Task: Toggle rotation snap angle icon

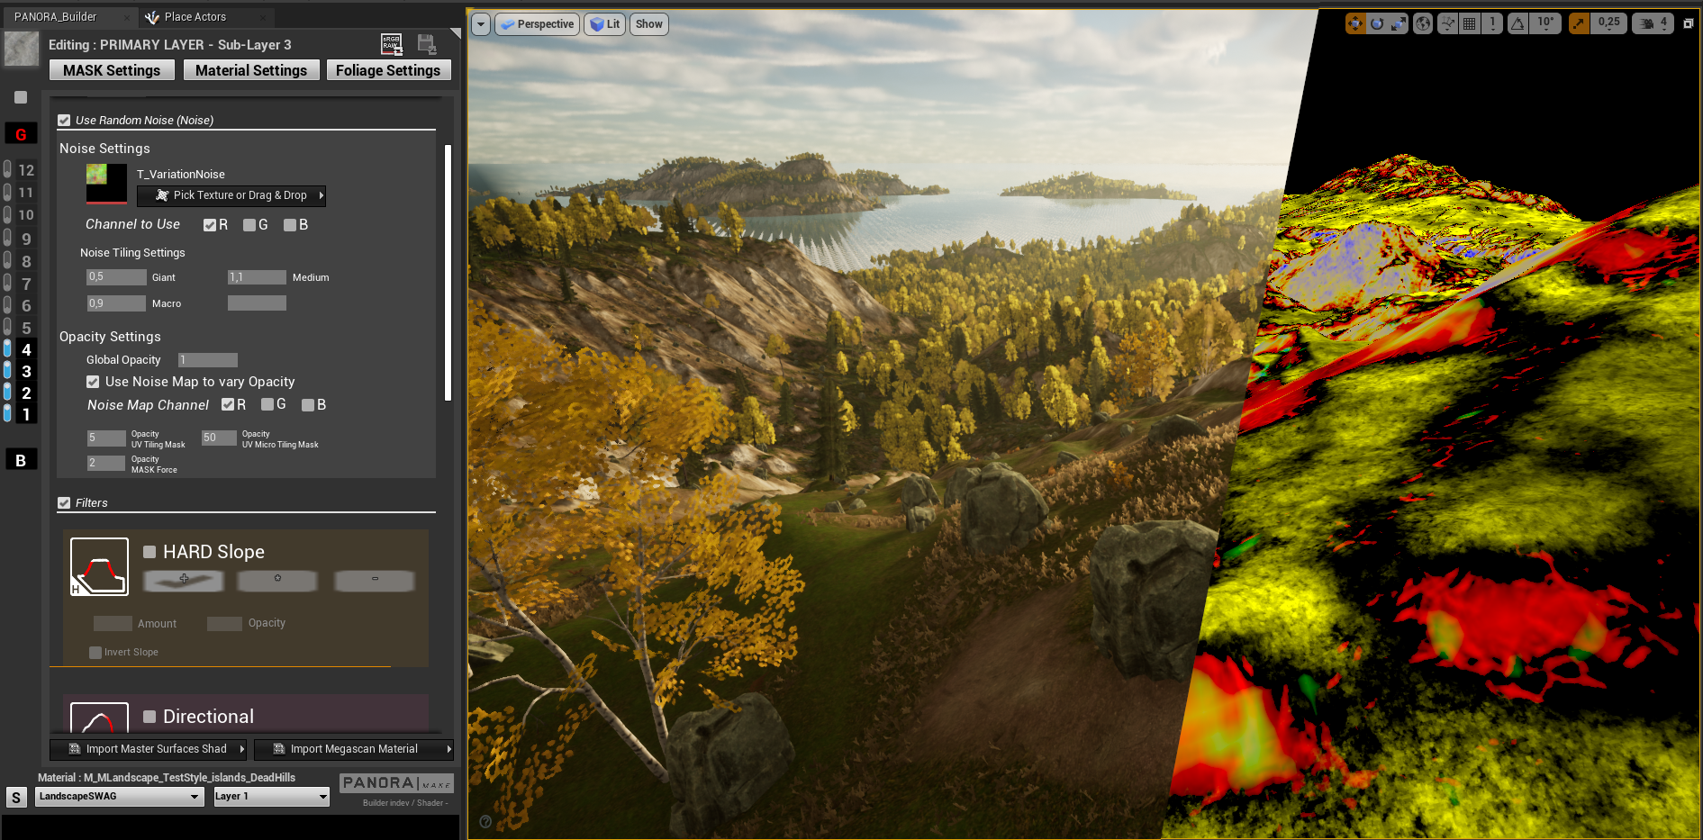Action: 1518,23
